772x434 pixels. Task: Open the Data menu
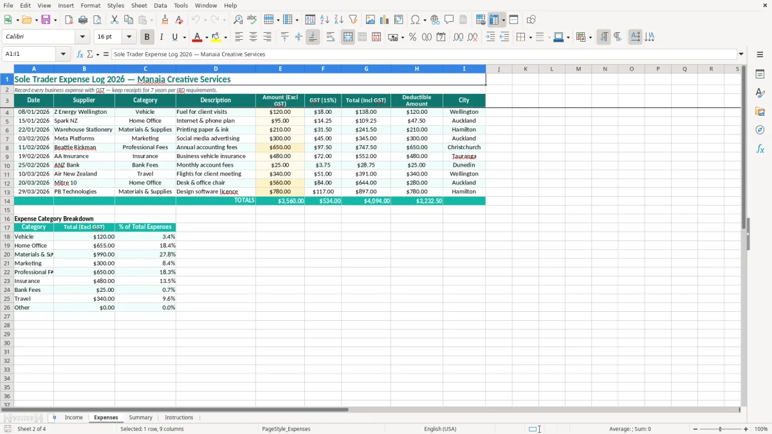pos(160,5)
